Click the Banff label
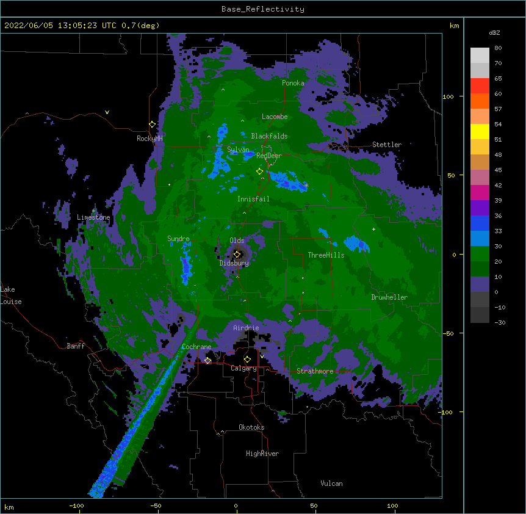 (76, 346)
